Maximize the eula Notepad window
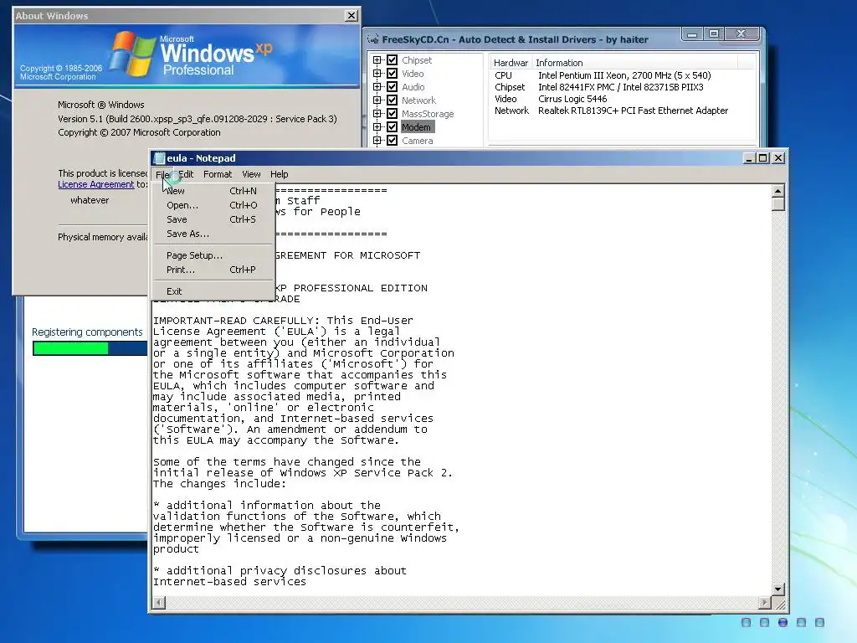 [x=762, y=158]
